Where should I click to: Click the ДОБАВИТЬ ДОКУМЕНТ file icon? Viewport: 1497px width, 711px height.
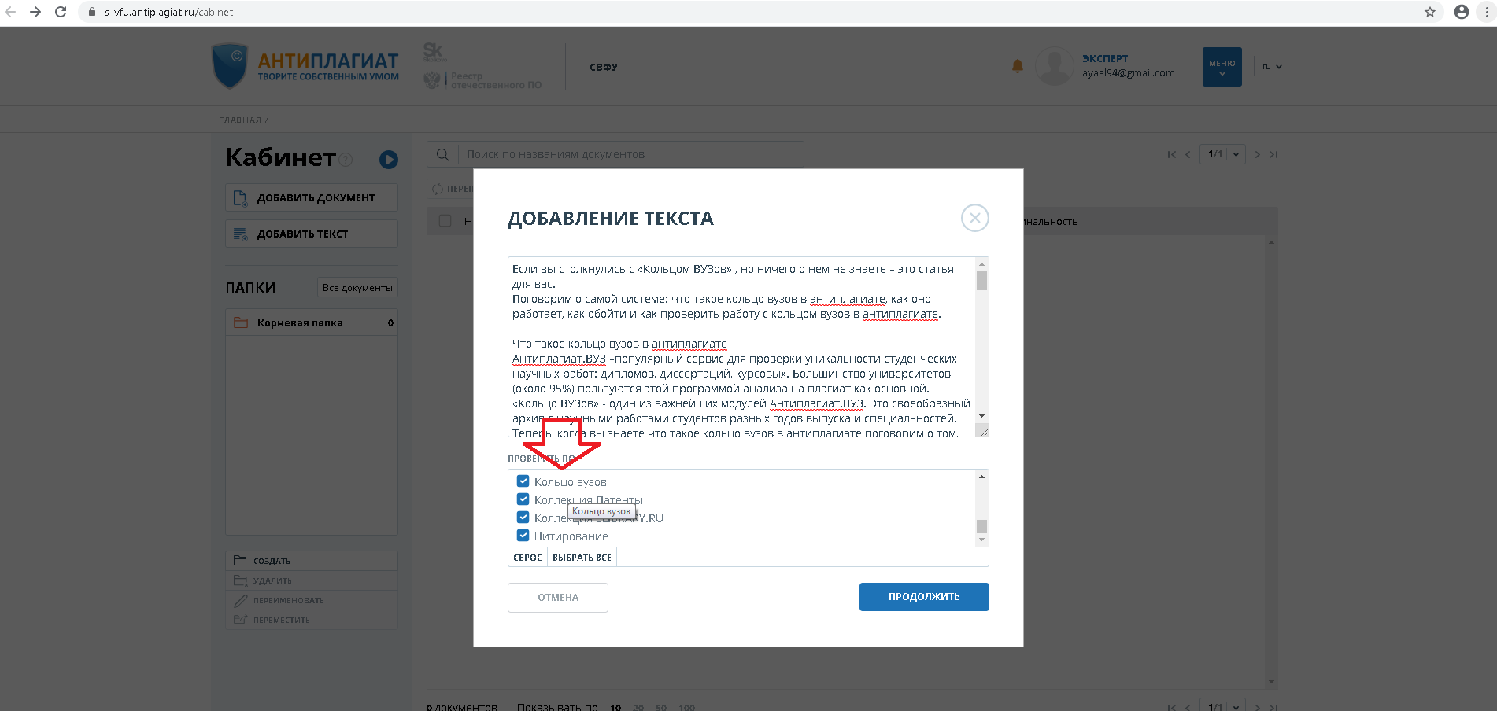[241, 197]
